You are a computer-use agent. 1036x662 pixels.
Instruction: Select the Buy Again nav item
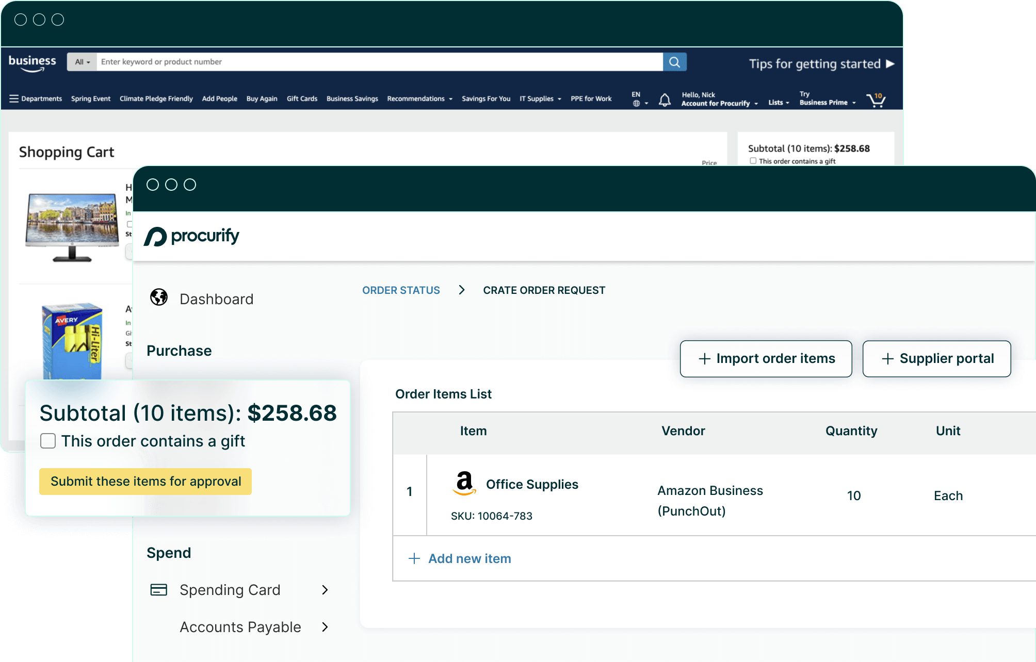click(262, 98)
